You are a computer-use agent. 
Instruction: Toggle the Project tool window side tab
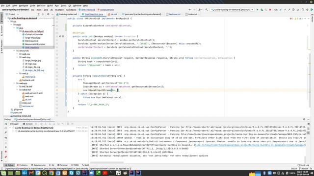(x=1, y=18)
